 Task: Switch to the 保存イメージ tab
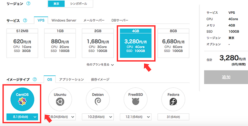coord(100,79)
